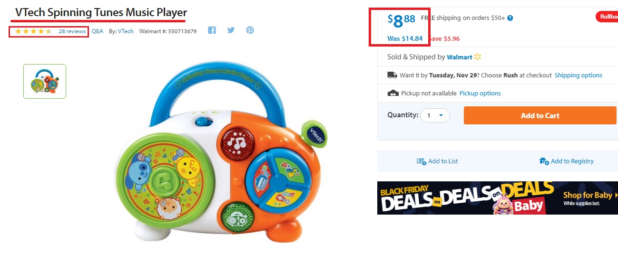This screenshot has width=618, height=254.
Task: Click the Black Friday Baby deals banner
Action: pos(497,198)
